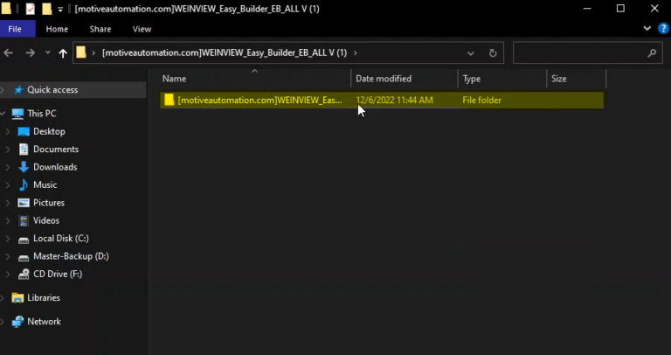671x355 pixels.
Task: Click the address bar folder icon
Action: point(81,52)
